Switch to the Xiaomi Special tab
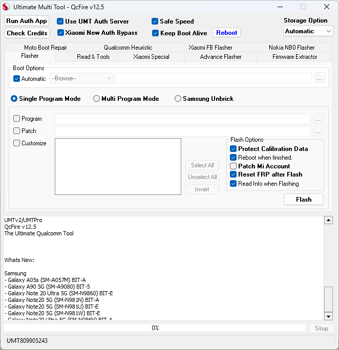The width and height of the screenshot is (339, 350). pyautogui.click(x=151, y=57)
